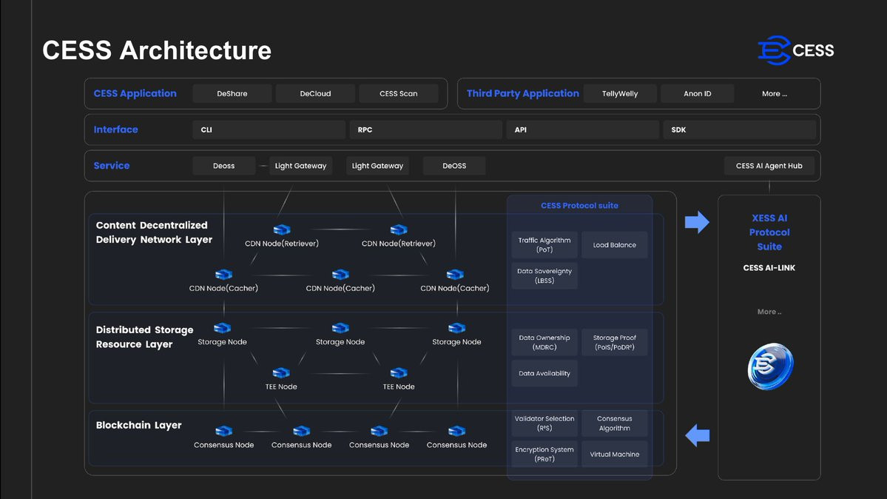
Task: Open the CESS Scan application box
Action: [x=398, y=93]
